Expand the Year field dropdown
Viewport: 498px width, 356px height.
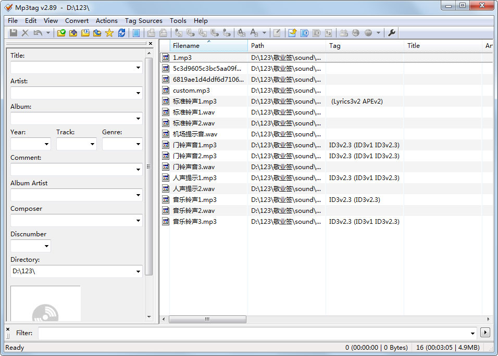(47, 144)
